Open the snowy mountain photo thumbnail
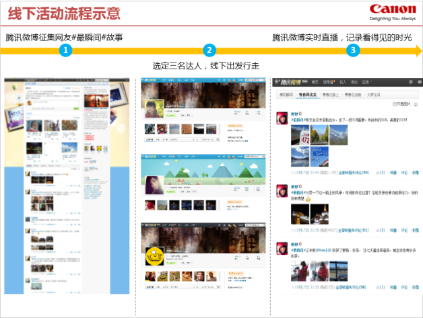Image resolution: width=423 pixels, height=318 pixels. tap(339, 135)
